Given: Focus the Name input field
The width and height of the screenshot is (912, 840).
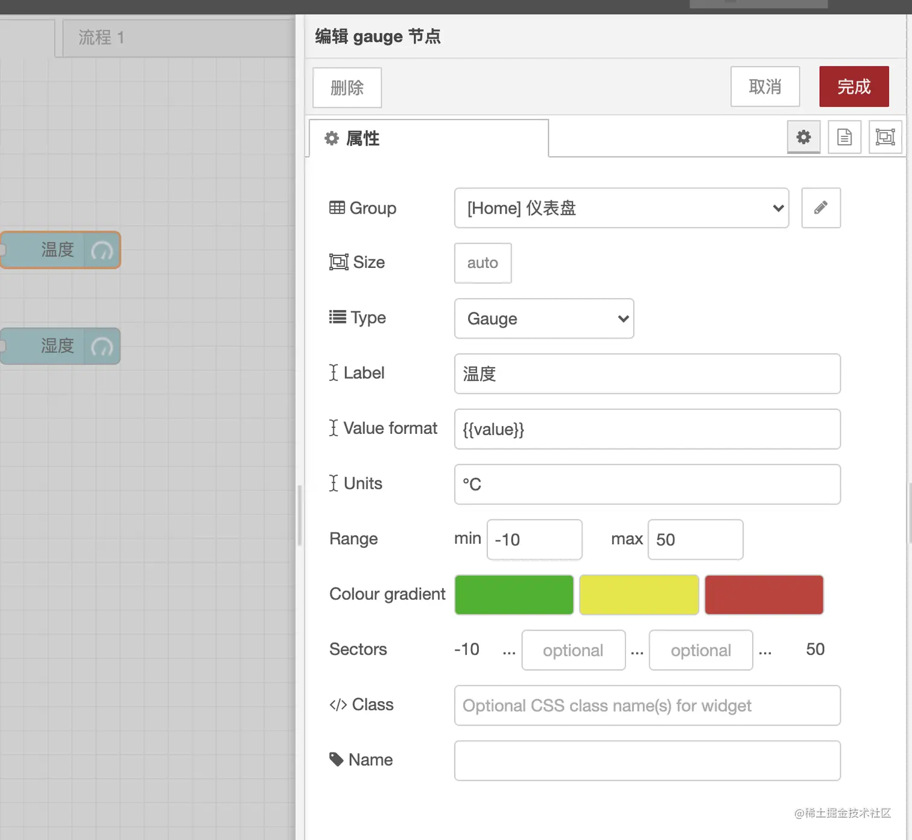Looking at the screenshot, I should 647,760.
